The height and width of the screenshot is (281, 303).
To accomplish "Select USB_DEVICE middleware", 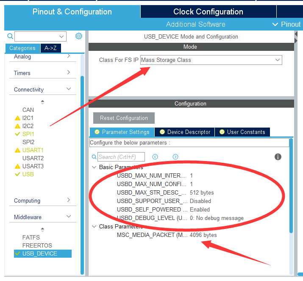I will [43, 253].
